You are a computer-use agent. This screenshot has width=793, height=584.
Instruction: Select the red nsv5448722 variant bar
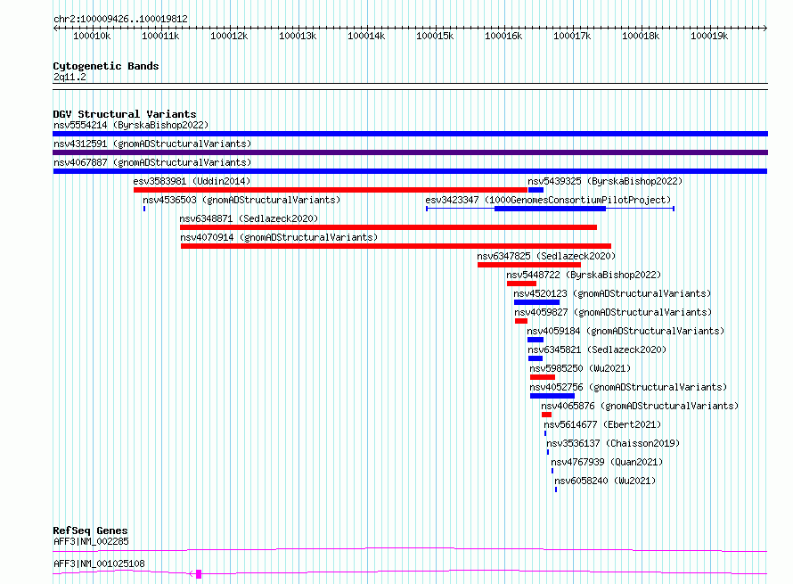coord(521,284)
